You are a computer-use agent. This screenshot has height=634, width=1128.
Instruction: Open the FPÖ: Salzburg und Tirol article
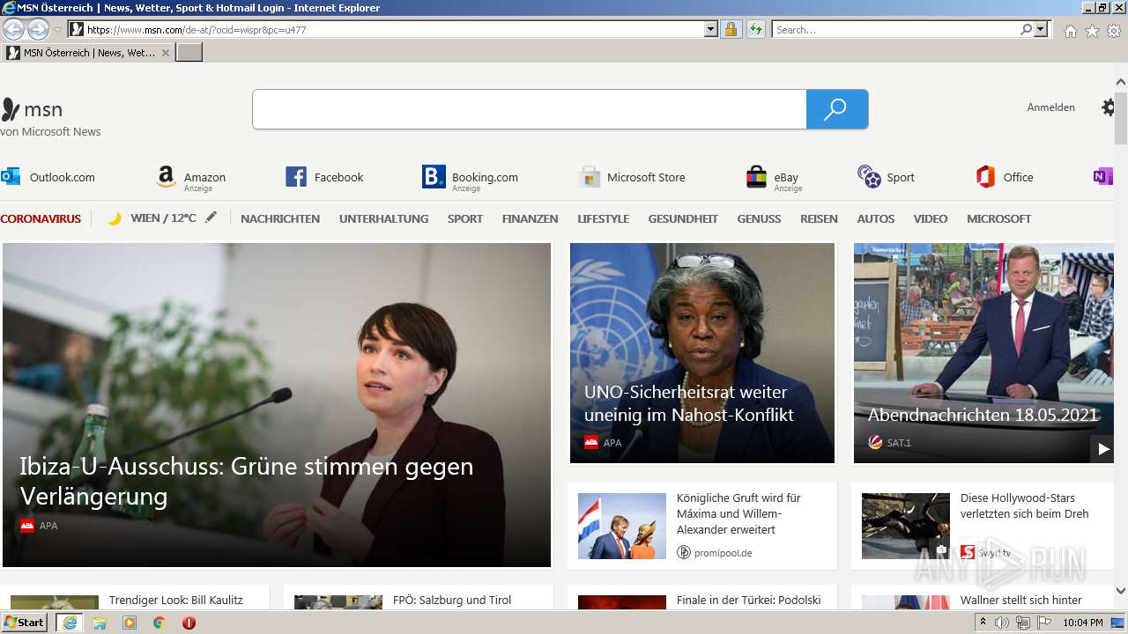pos(419,599)
